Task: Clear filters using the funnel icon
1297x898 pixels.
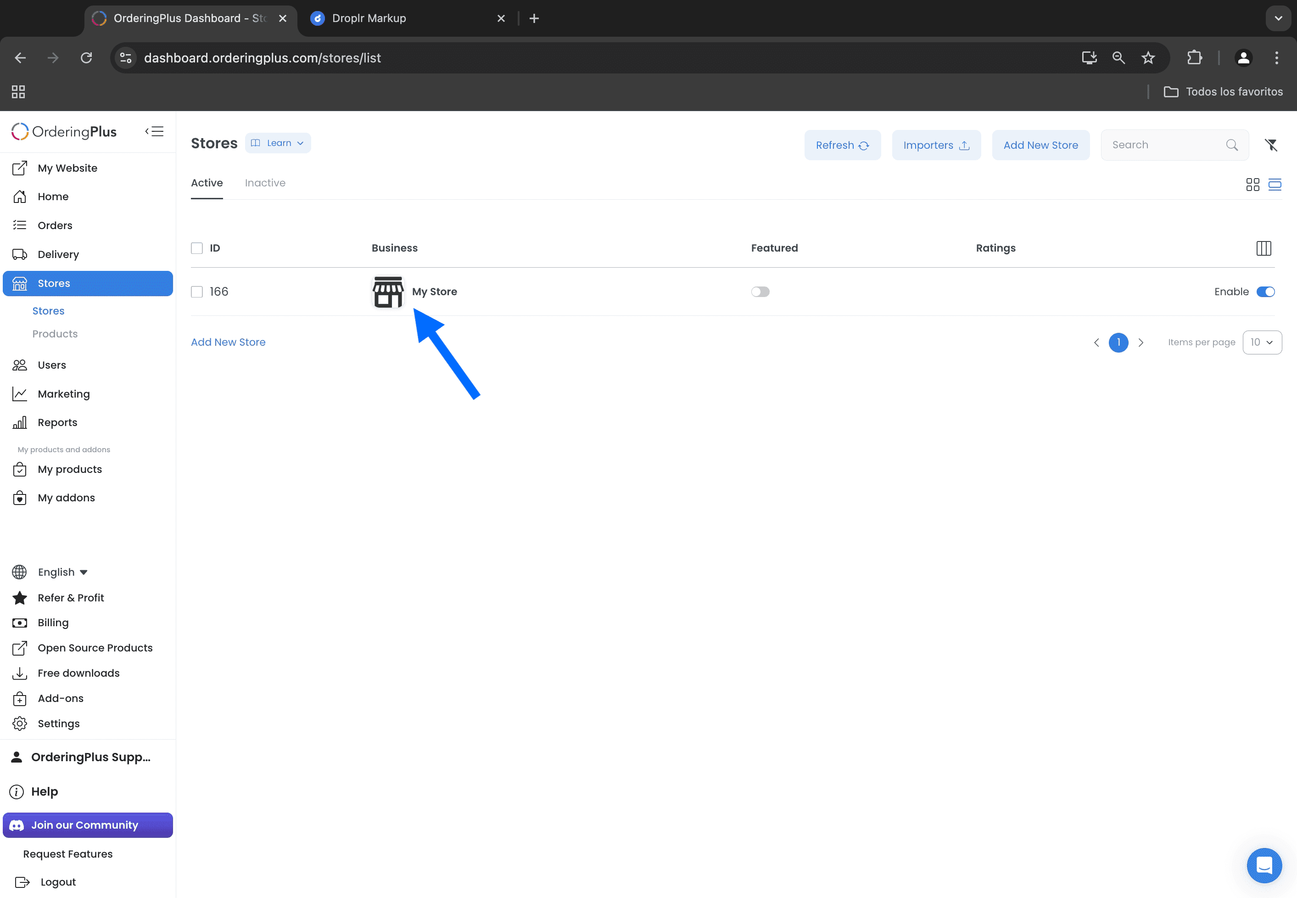Action: (1271, 145)
